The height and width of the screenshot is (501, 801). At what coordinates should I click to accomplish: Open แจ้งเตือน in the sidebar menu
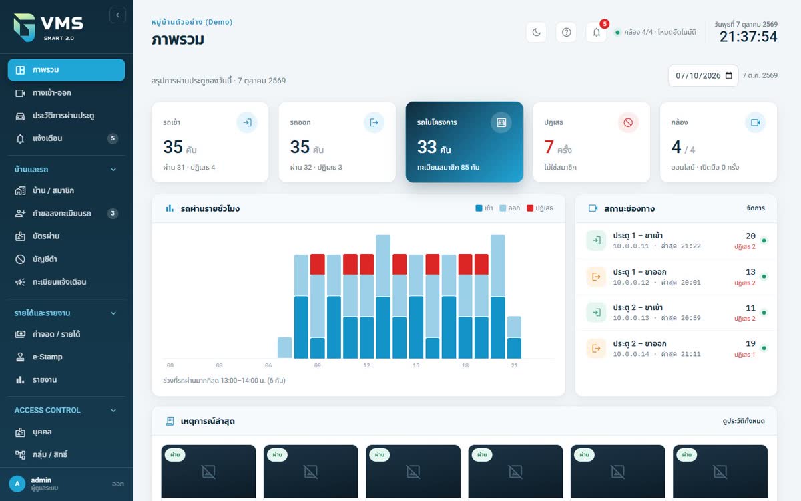(x=66, y=138)
